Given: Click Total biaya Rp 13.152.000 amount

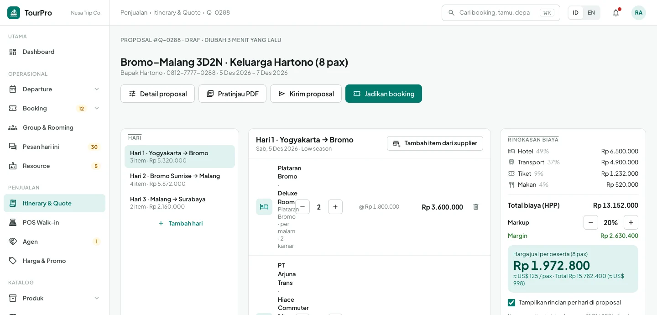Looking at the screenshot, I should pyautogui.click(x=615, y=205).
